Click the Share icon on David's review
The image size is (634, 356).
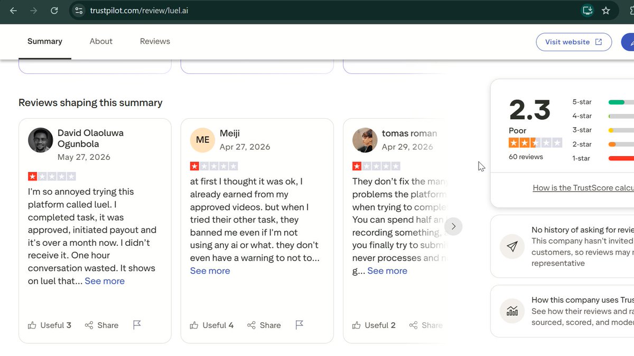coord(89,325)
